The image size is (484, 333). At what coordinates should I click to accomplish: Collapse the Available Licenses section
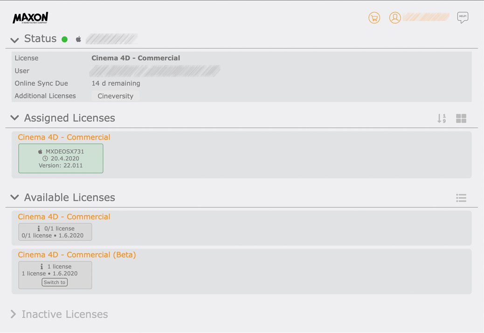pos(14,197)
